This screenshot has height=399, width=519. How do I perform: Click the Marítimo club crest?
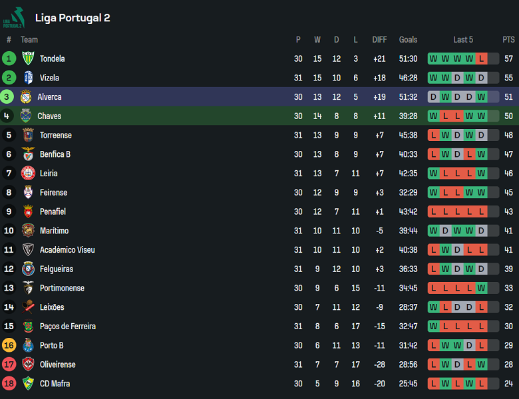click(x=28, y=231)
